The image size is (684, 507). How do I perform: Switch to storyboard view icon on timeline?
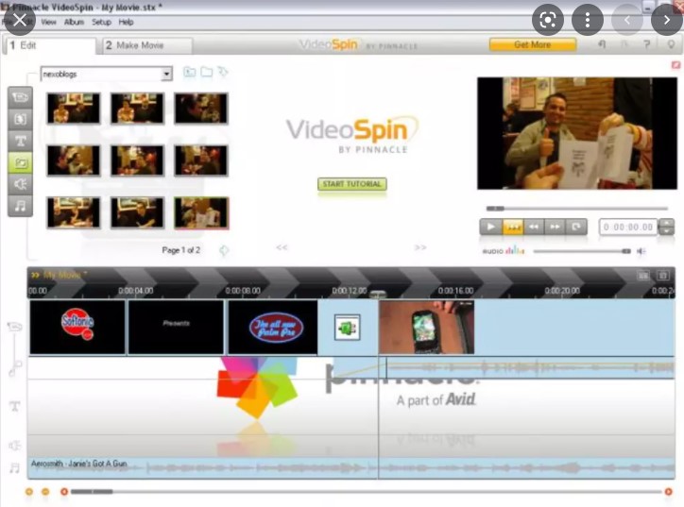point(642,276)
